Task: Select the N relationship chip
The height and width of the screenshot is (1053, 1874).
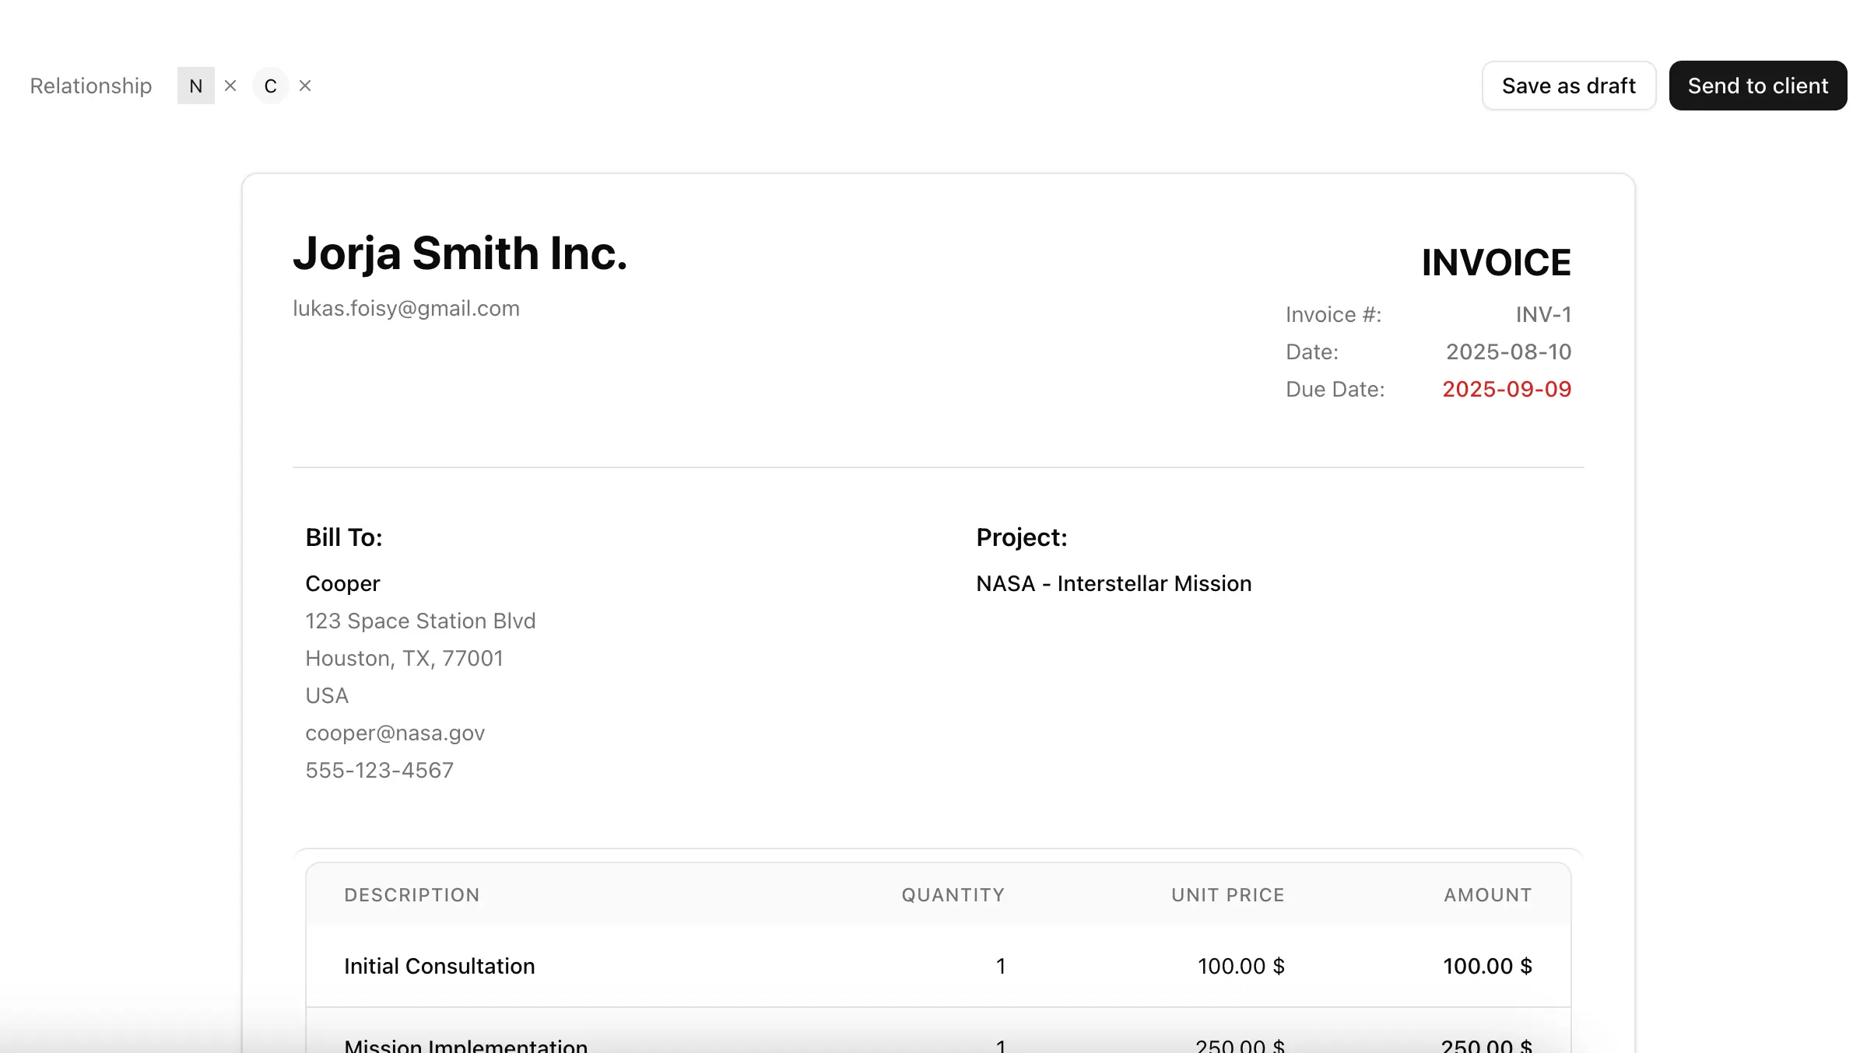Action: [x=195, y=86]
